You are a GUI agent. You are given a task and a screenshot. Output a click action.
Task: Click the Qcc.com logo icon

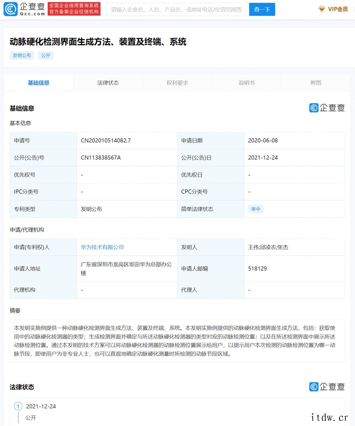[11, 9]
